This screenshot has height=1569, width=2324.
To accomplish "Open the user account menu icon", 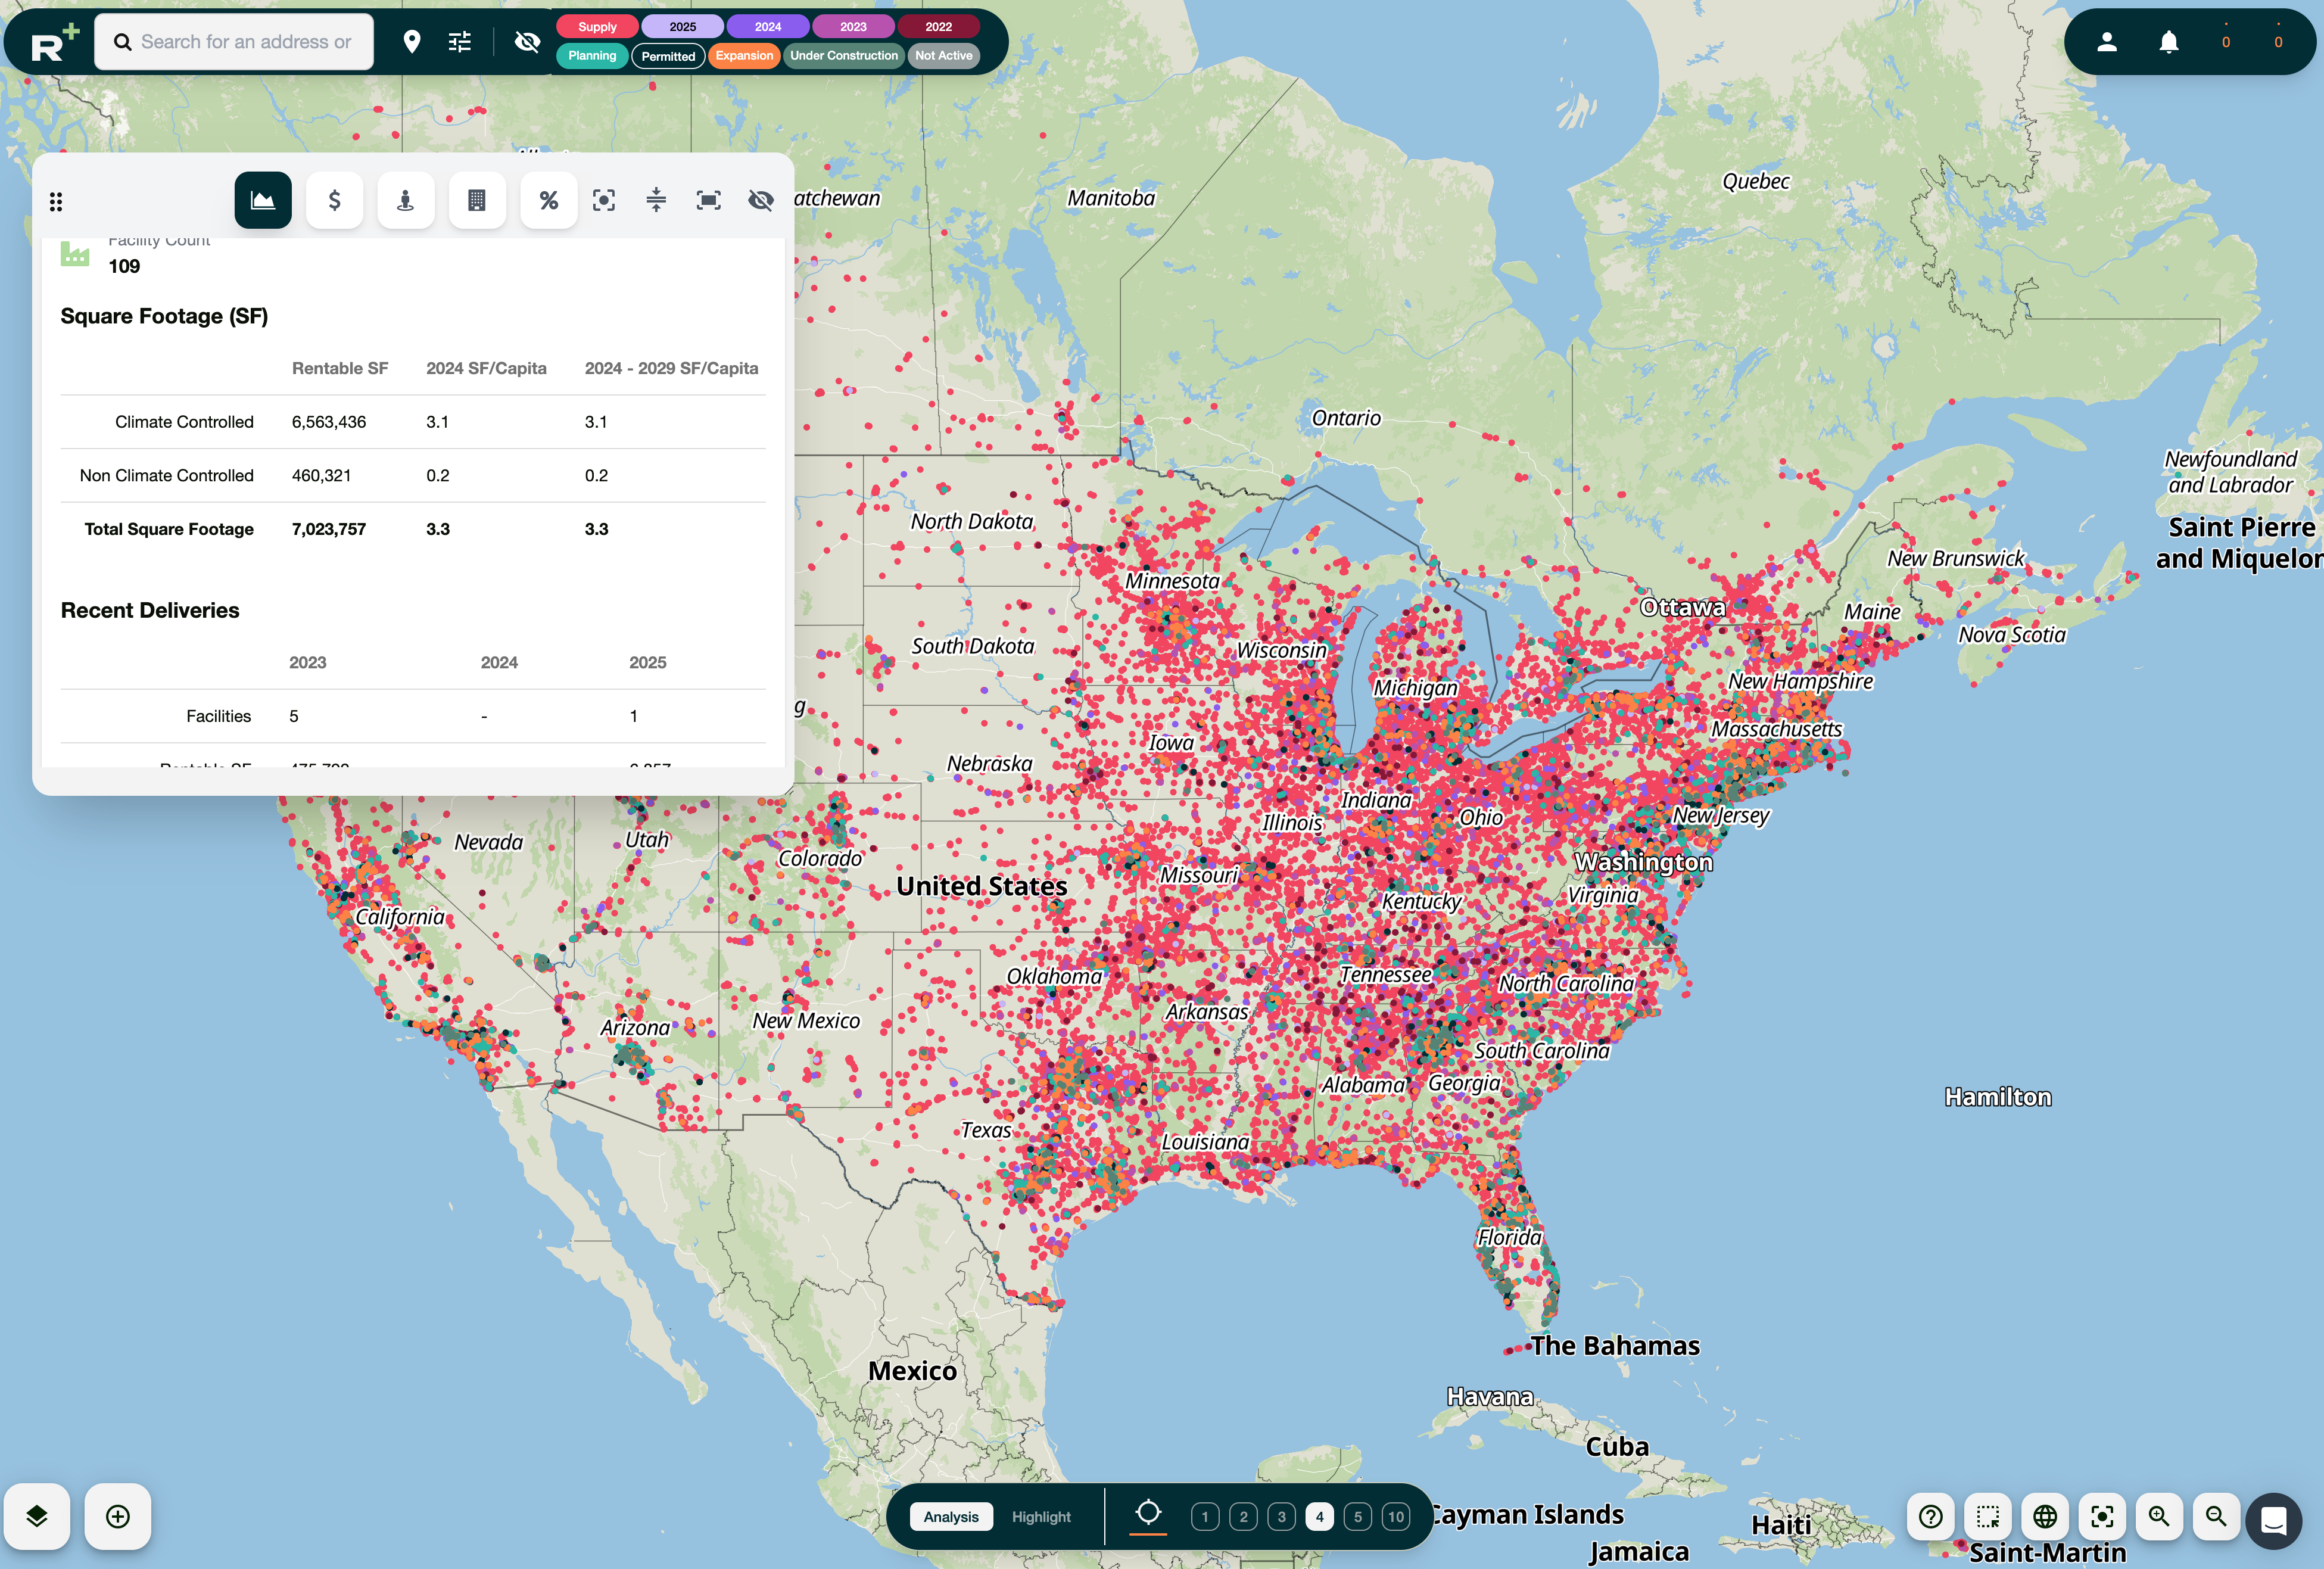I will click(2106, 41).
